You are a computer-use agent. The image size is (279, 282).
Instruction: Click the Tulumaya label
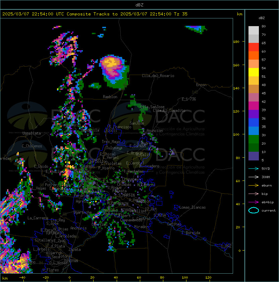(114, 148)
